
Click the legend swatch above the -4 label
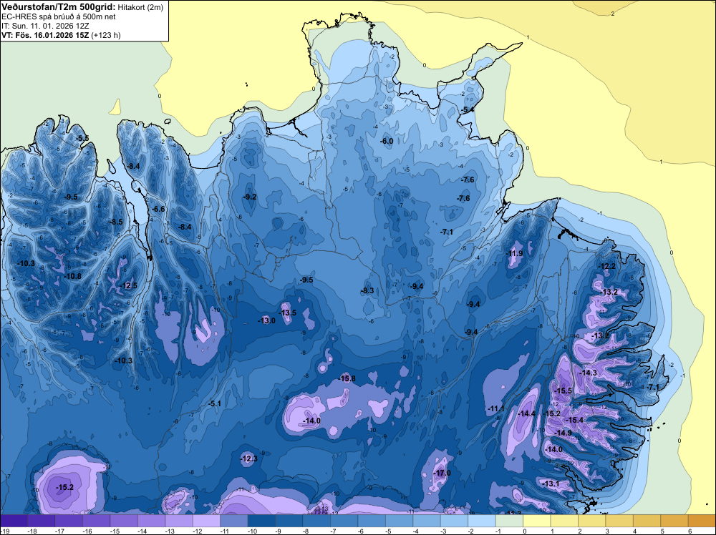[x=427, y=521]
